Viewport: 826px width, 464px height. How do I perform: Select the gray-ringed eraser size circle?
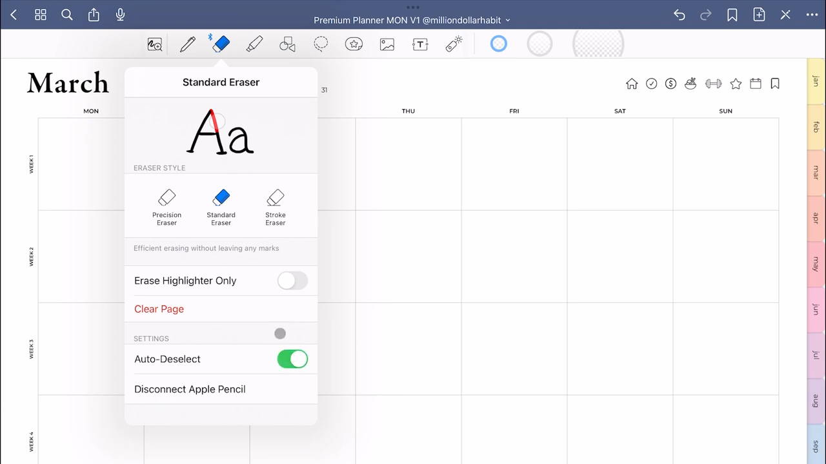point(539,44)
